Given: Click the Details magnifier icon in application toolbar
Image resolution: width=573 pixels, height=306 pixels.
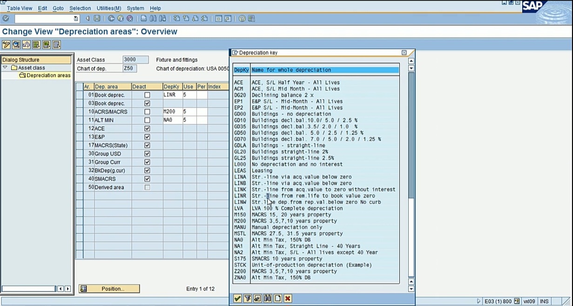Looking at the screenshot, I should pyautogui.click(x=16, y=45).
